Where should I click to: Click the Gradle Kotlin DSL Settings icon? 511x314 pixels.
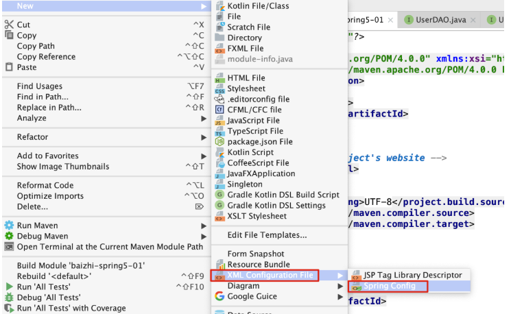point(220,205)
